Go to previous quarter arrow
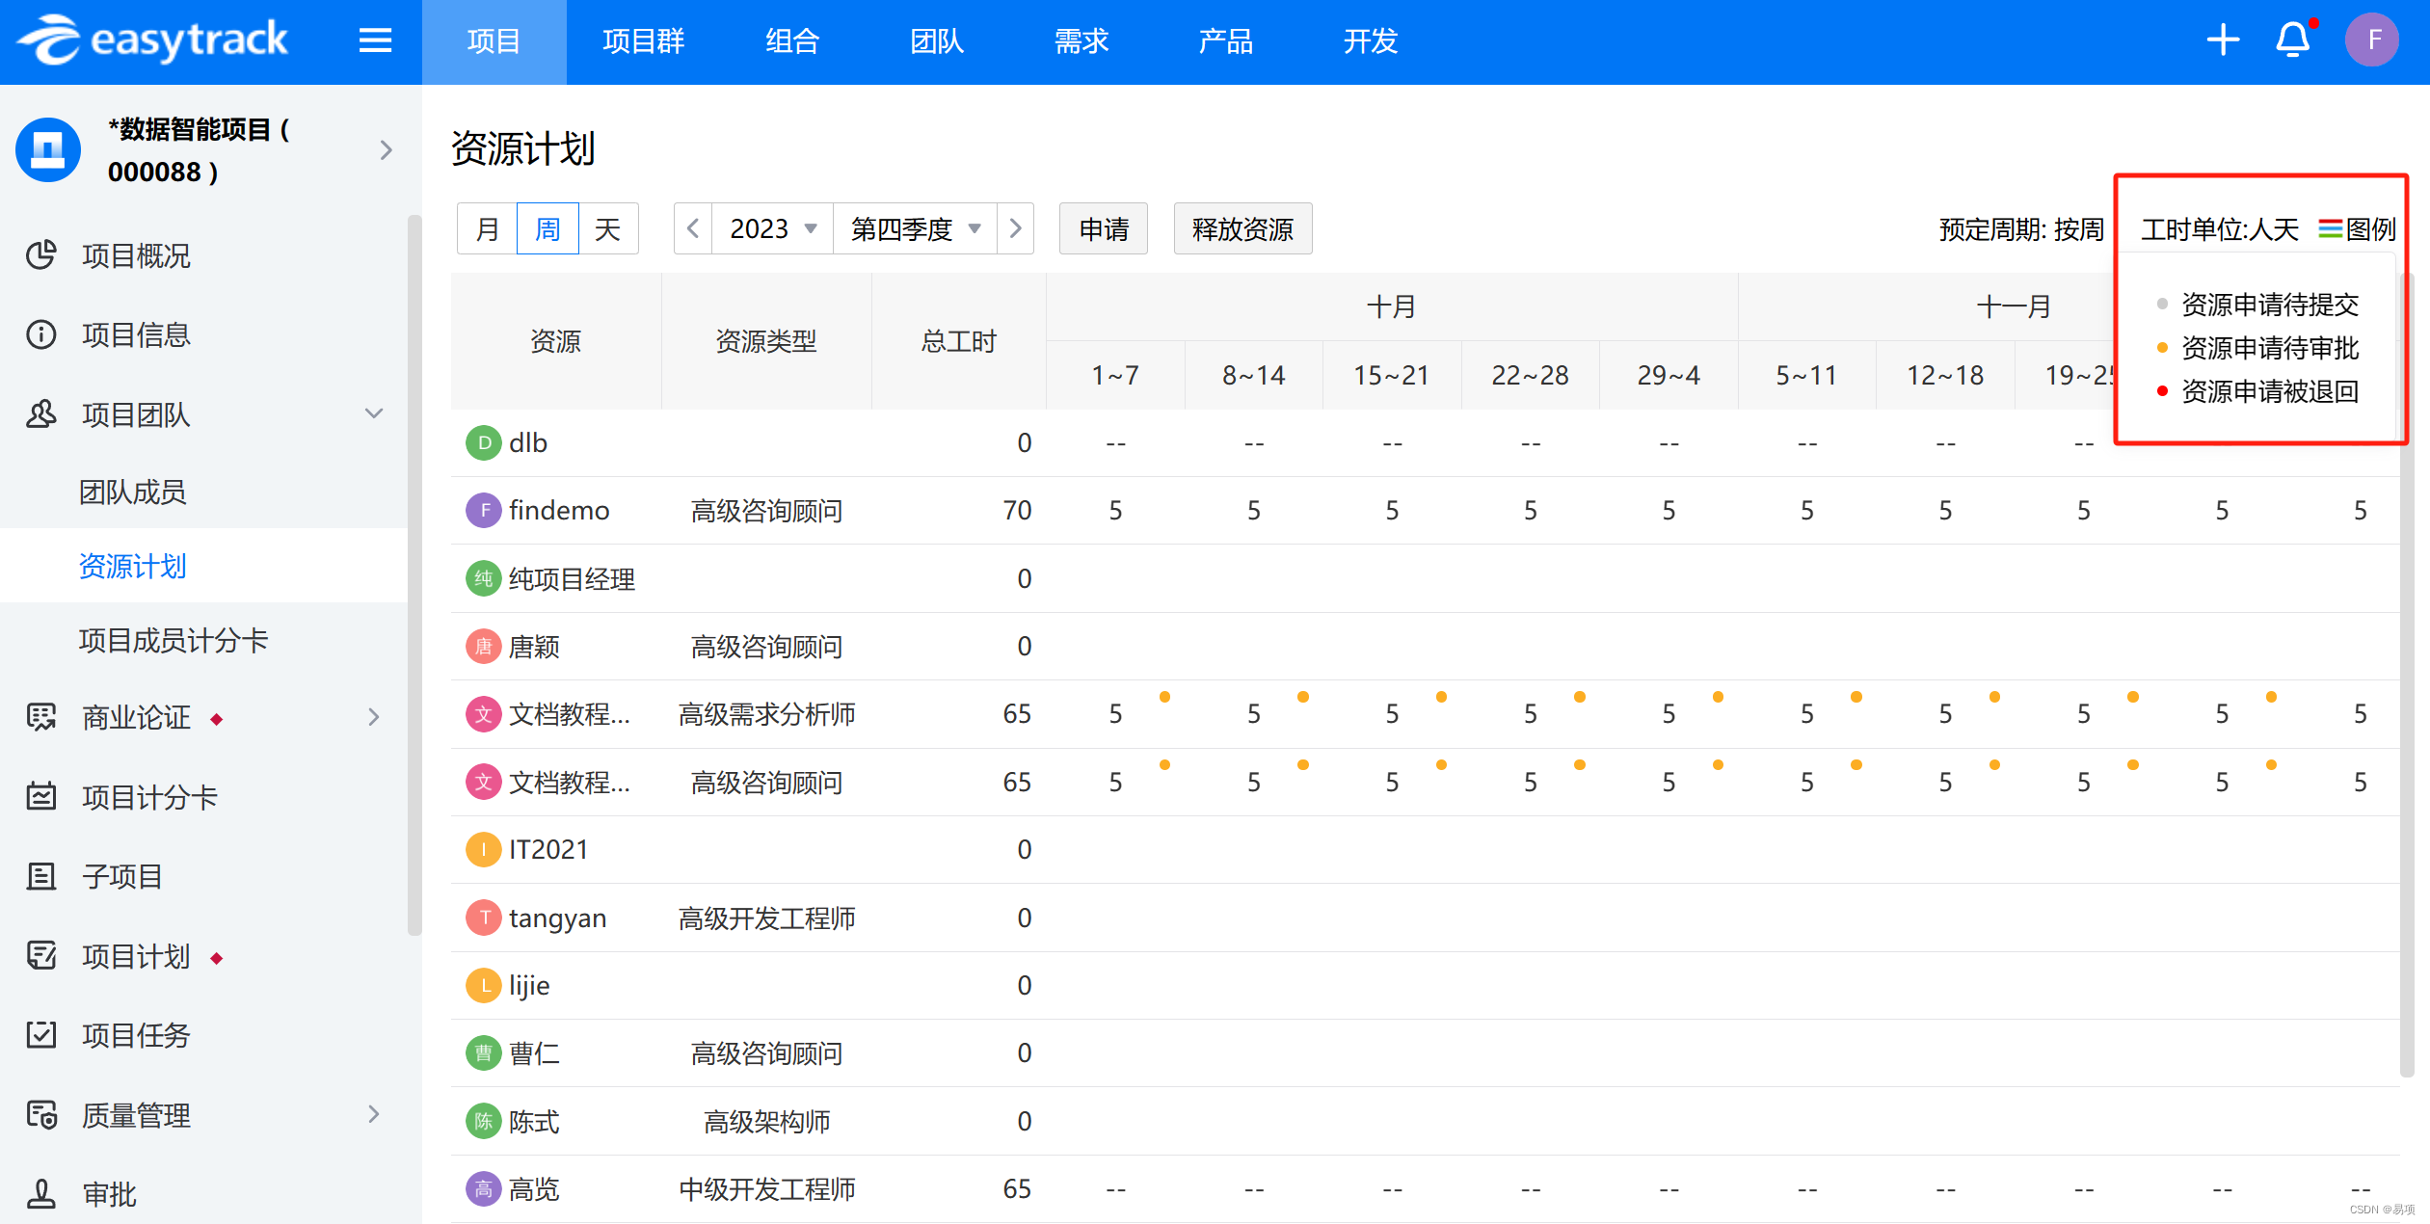 pos(693,229)
